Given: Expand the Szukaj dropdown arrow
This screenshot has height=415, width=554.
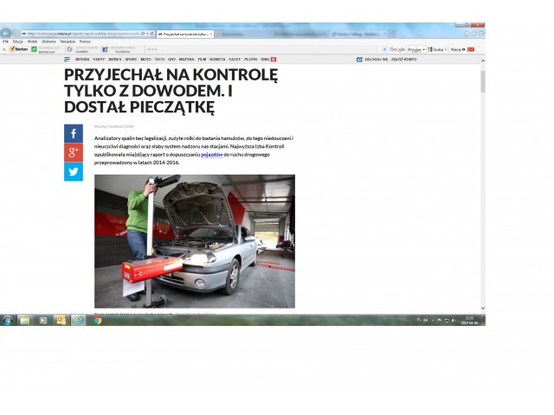Looking at the screenshot, I should click(447, 49).
